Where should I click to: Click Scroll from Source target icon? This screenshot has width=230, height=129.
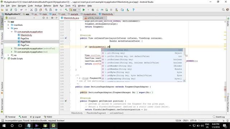pos(43,18)
